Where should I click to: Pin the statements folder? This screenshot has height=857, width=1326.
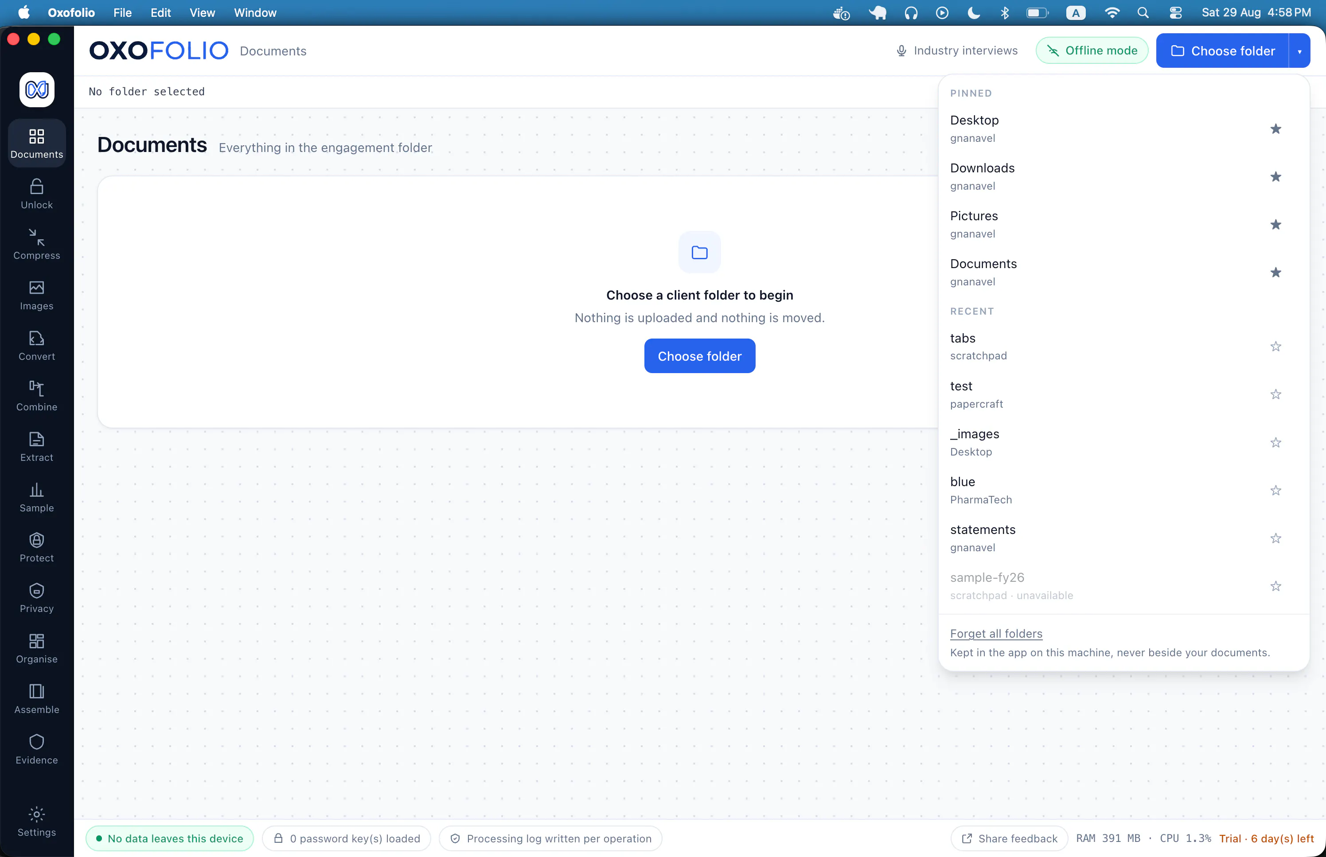(x=1275, y=539)
